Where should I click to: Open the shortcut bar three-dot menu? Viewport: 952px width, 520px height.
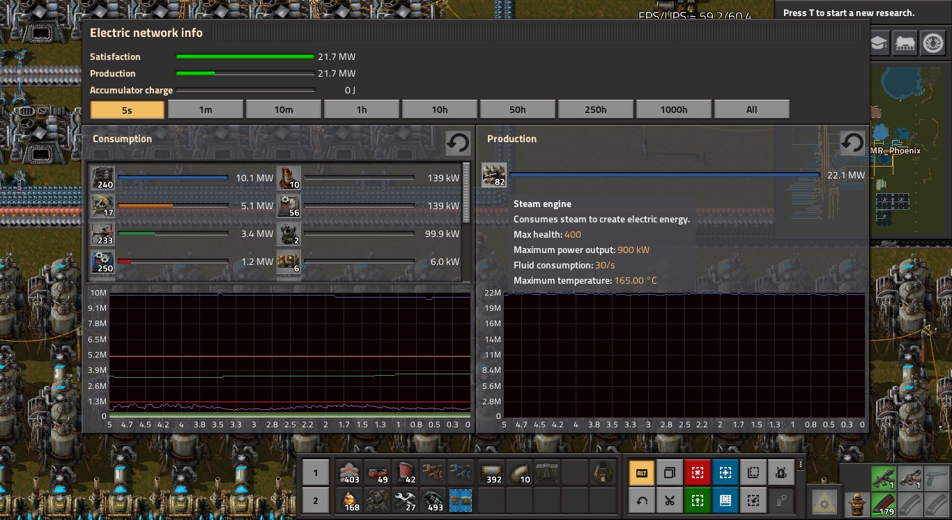click(x=801, y=464)
